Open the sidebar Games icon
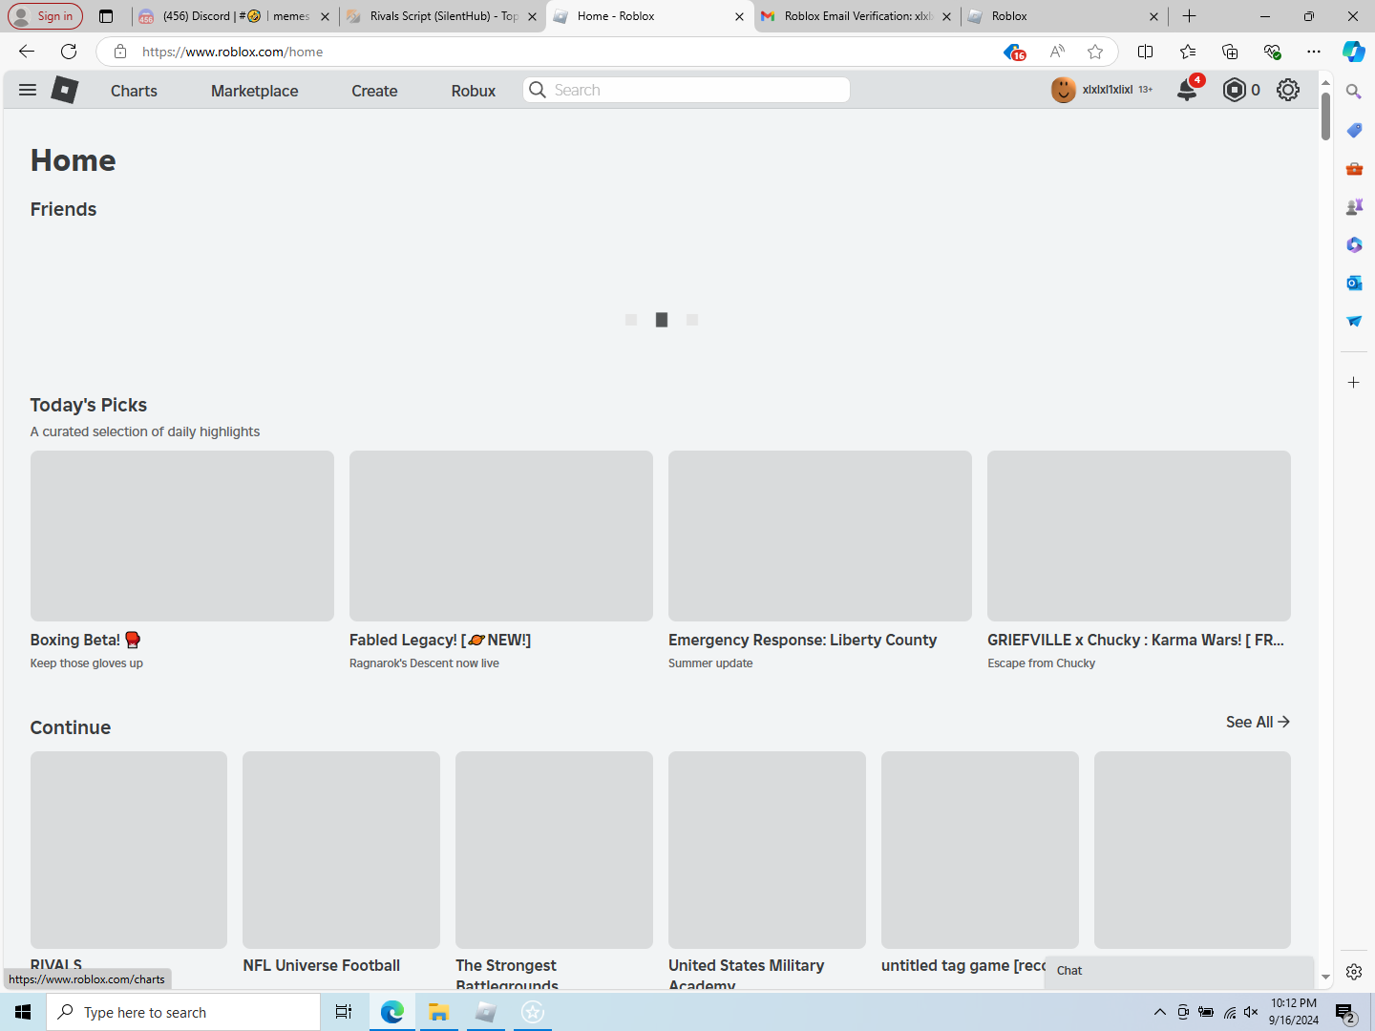Viewport: 1375px width, 1031px height. 1354,206
